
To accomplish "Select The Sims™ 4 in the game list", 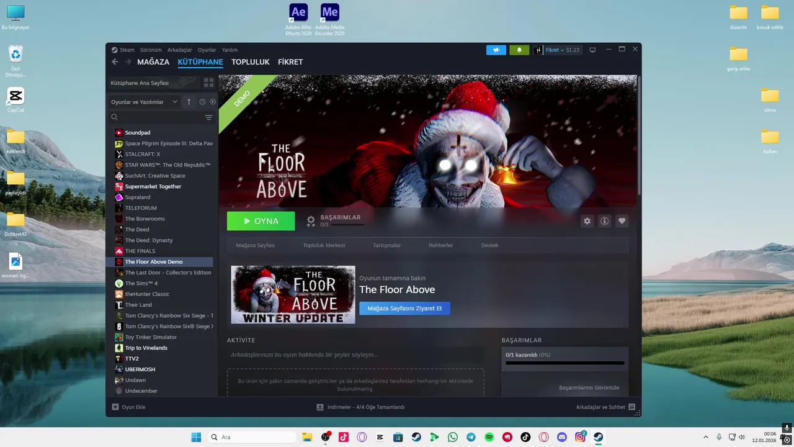I will [141, 283].
